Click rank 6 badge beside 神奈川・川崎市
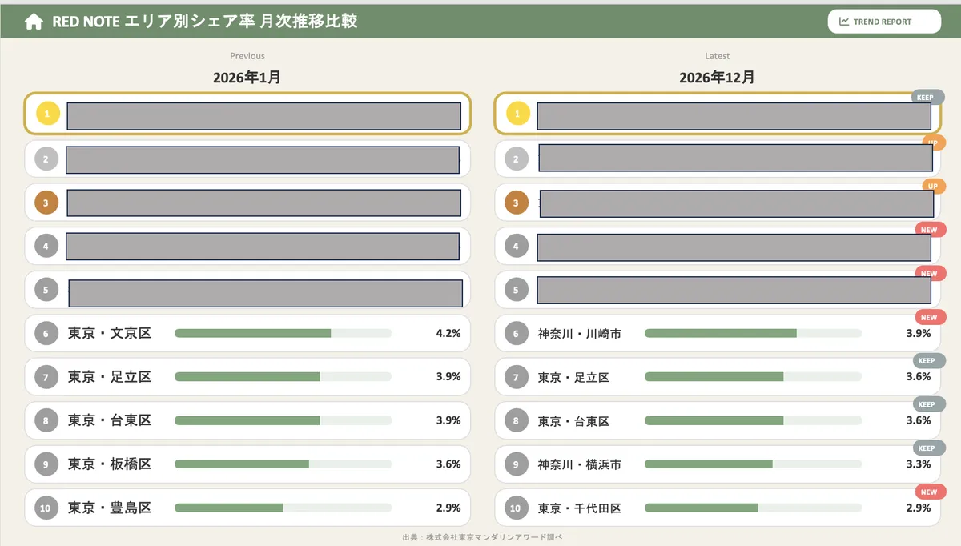The image size is (961, 546). (x=516, y=334)
